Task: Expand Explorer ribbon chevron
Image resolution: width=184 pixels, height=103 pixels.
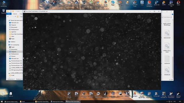Action: (170, 14)
